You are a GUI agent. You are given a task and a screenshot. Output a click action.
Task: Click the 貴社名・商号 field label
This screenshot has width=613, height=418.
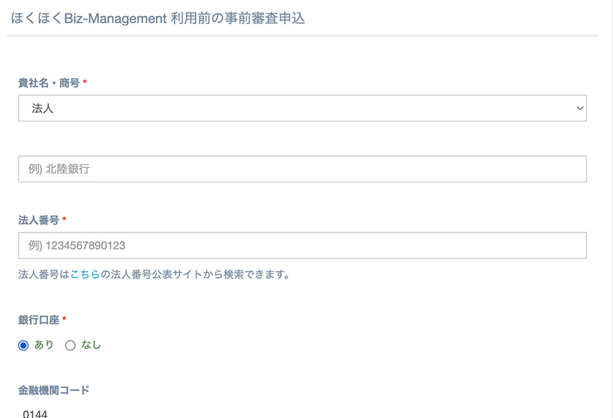click(49, 83)
